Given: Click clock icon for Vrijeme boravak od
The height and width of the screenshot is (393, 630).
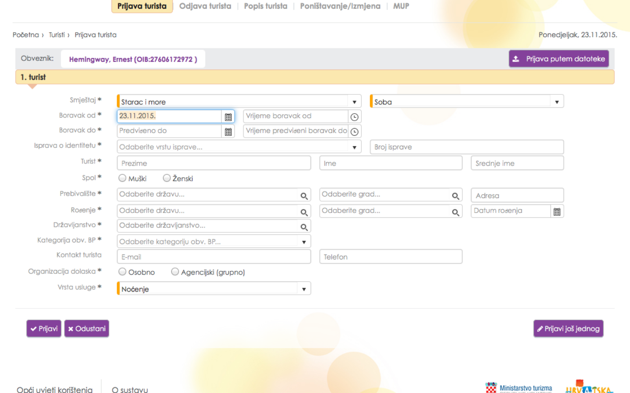Looking at the screenshot, I should click(x=354, y=117).
